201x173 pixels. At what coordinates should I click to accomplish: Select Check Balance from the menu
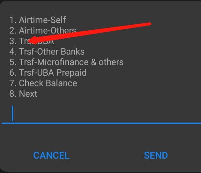click(43, 83)
